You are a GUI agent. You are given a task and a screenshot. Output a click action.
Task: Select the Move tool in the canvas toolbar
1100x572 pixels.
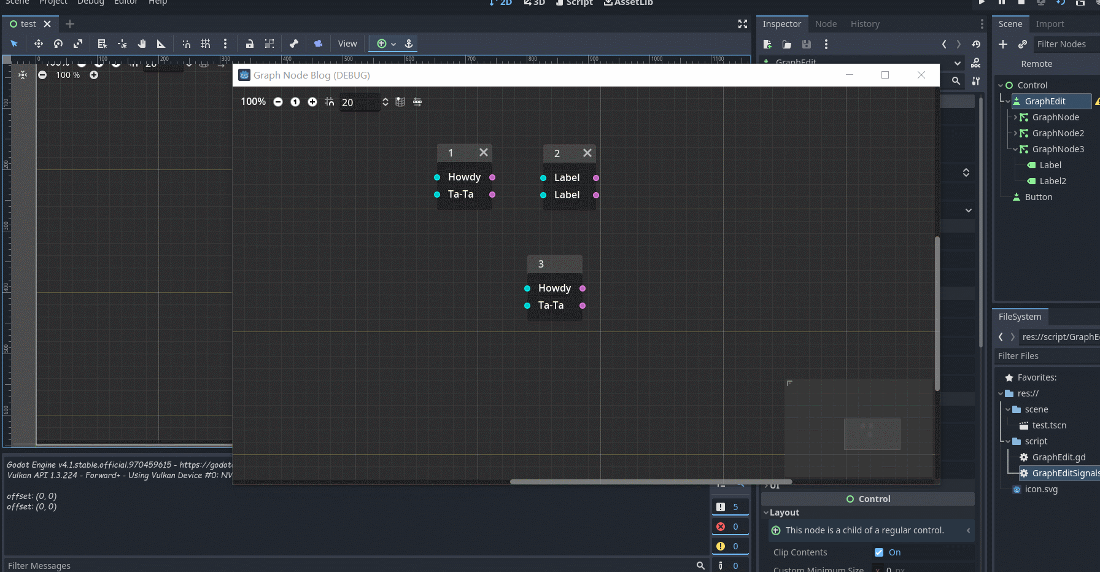pyautogui.click(x=38, y=44)
